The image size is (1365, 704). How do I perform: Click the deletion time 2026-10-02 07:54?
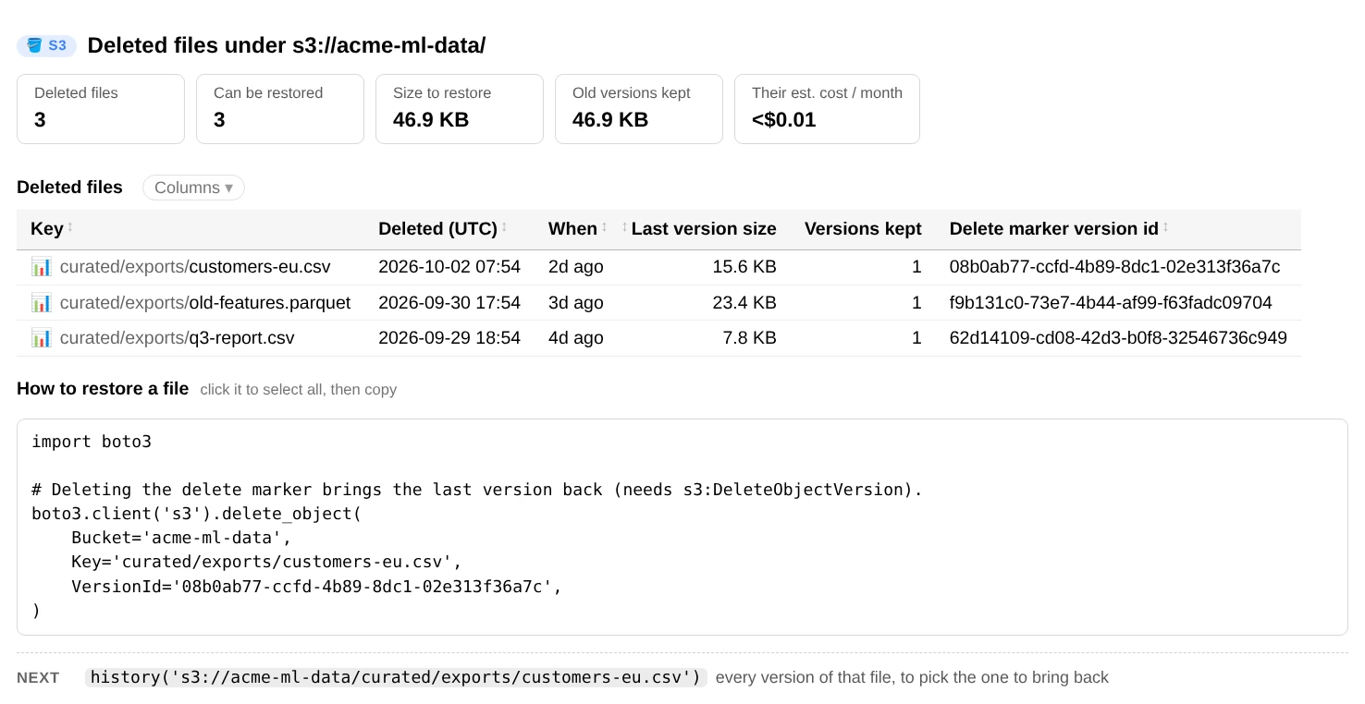pyautogui.click(x=449, y=267)
